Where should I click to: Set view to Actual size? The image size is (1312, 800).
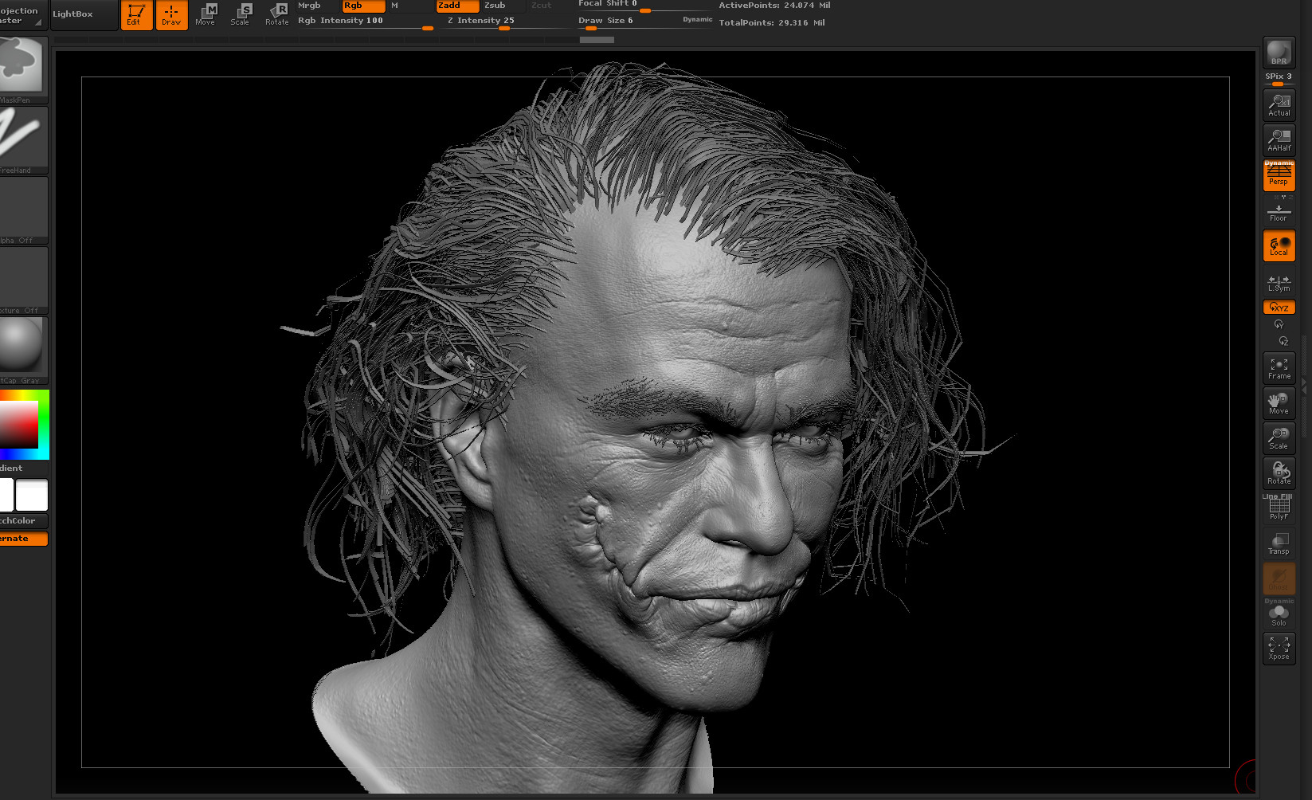pyautogui.click(x=1279, y=105)
